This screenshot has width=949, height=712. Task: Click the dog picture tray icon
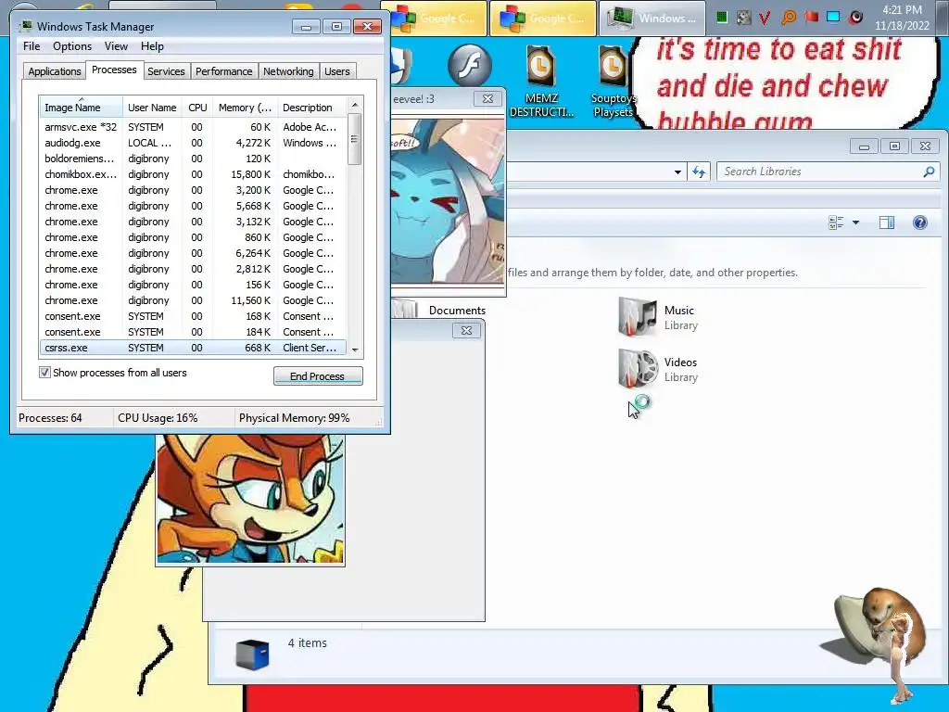pos(744,18)
